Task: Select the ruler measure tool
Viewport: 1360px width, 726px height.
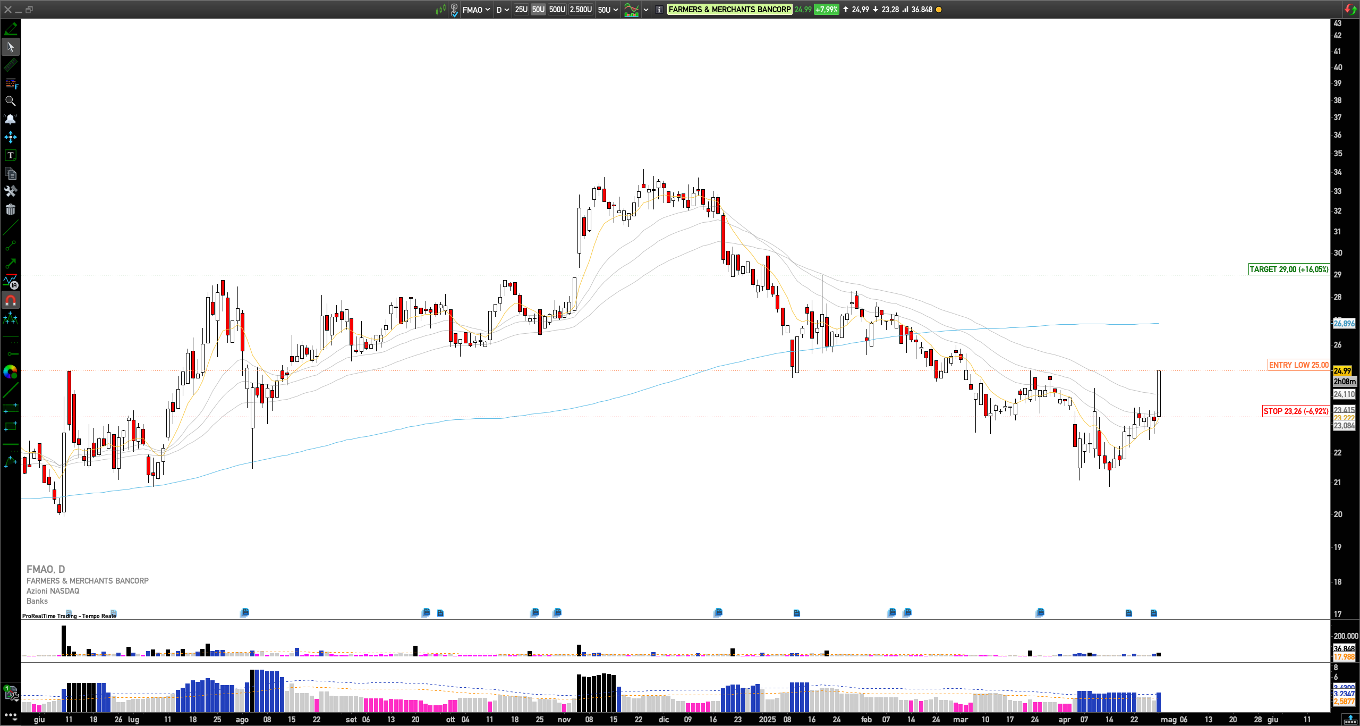Action: pos(10,65)
